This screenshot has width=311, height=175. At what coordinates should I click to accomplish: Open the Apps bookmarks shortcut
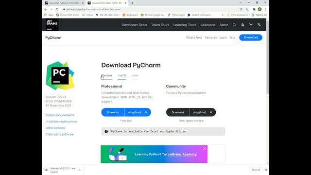49,15
